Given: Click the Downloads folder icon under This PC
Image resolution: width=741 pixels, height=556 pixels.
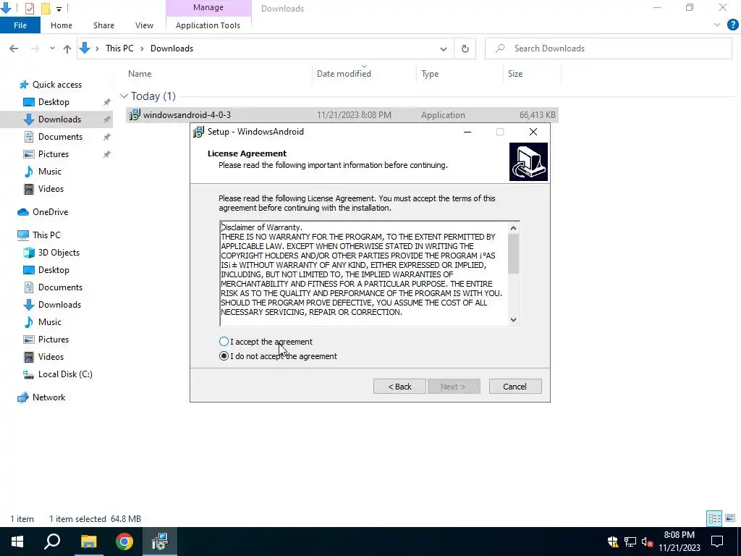Looking at the screenshot, I should click(29, 305).
